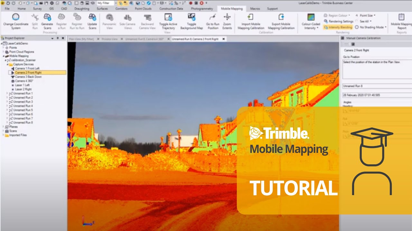Pin the Project Explorer panel
The image size is (412, 231).
tap(58, 38)
